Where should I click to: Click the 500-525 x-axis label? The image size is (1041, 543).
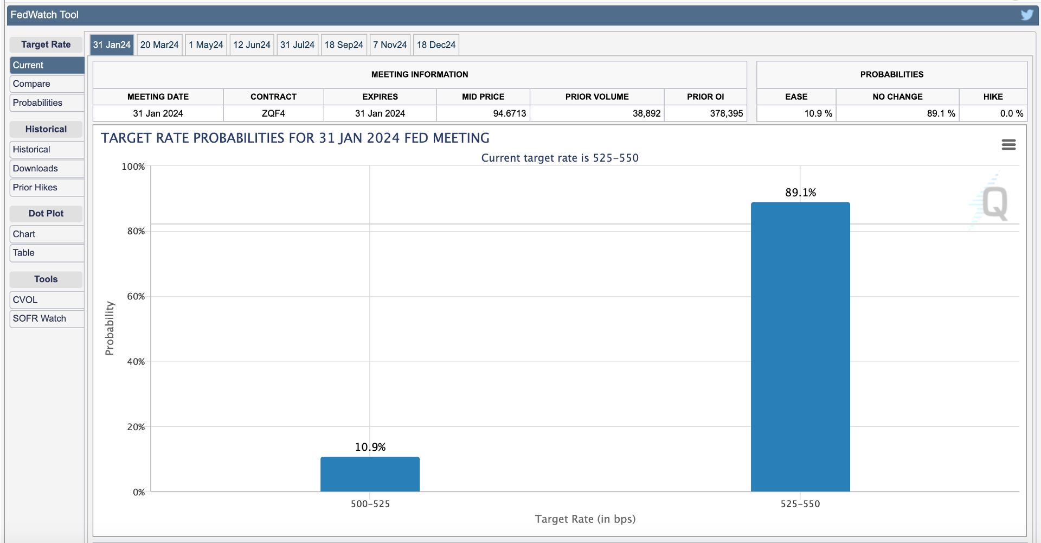(370, 504)
